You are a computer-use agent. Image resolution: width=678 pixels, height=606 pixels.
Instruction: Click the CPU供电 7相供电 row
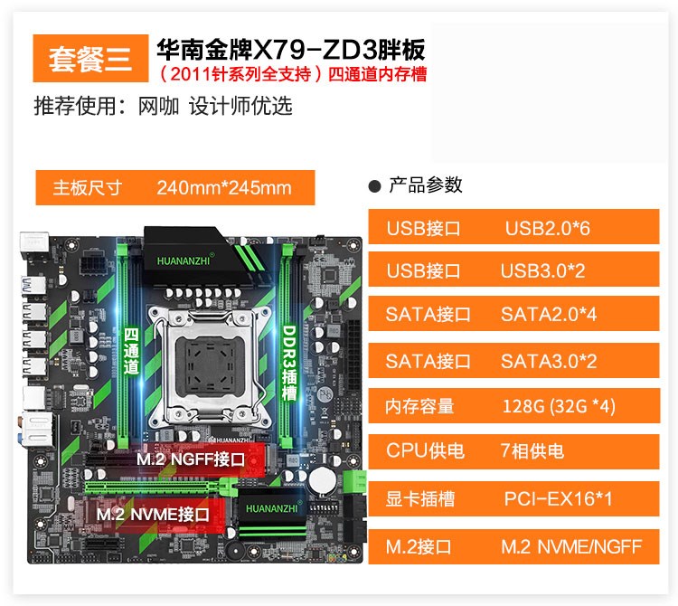click(513, 451)
